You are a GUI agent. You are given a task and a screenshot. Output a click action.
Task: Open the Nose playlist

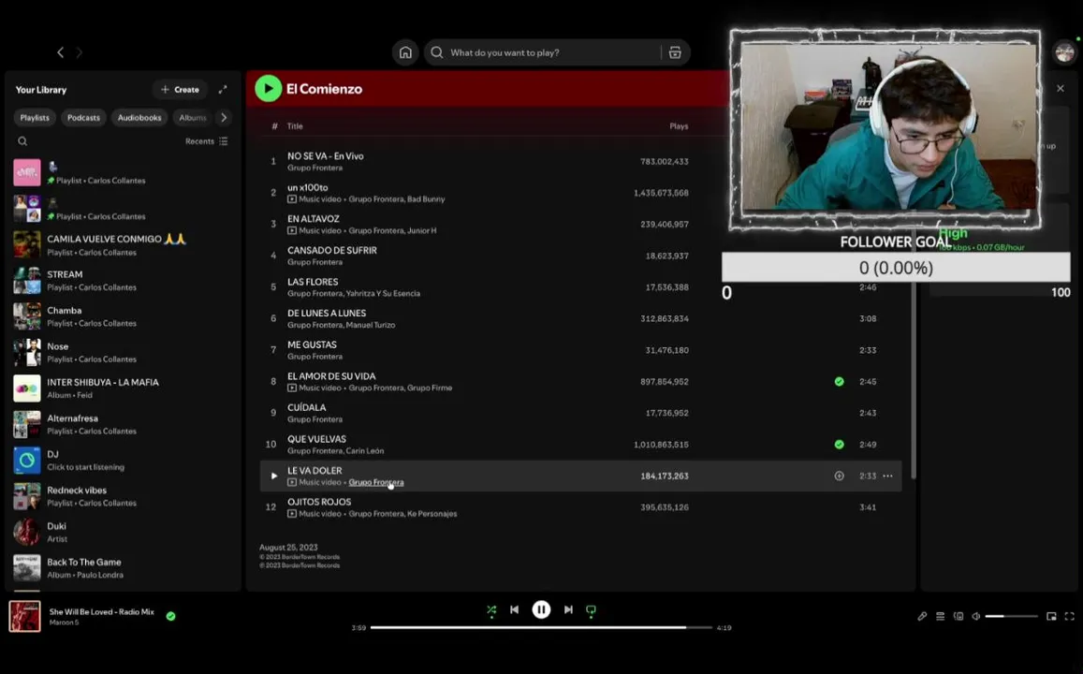point(123,352)
